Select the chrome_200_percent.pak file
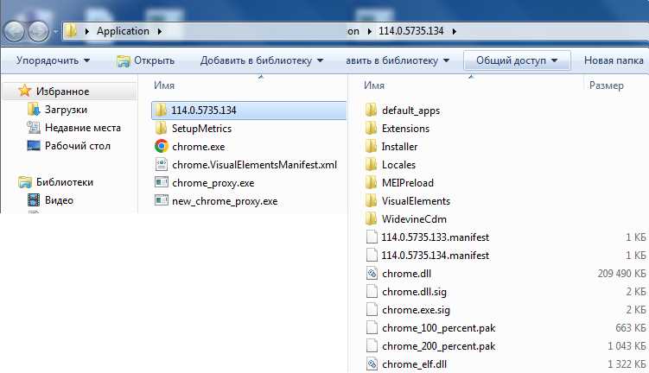The width and height of the screenshot is (649, 373). (x=438, y=346)
